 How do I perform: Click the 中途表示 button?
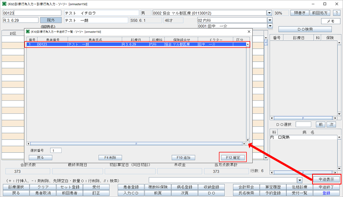pyautogui.click(x=326, y=179)
